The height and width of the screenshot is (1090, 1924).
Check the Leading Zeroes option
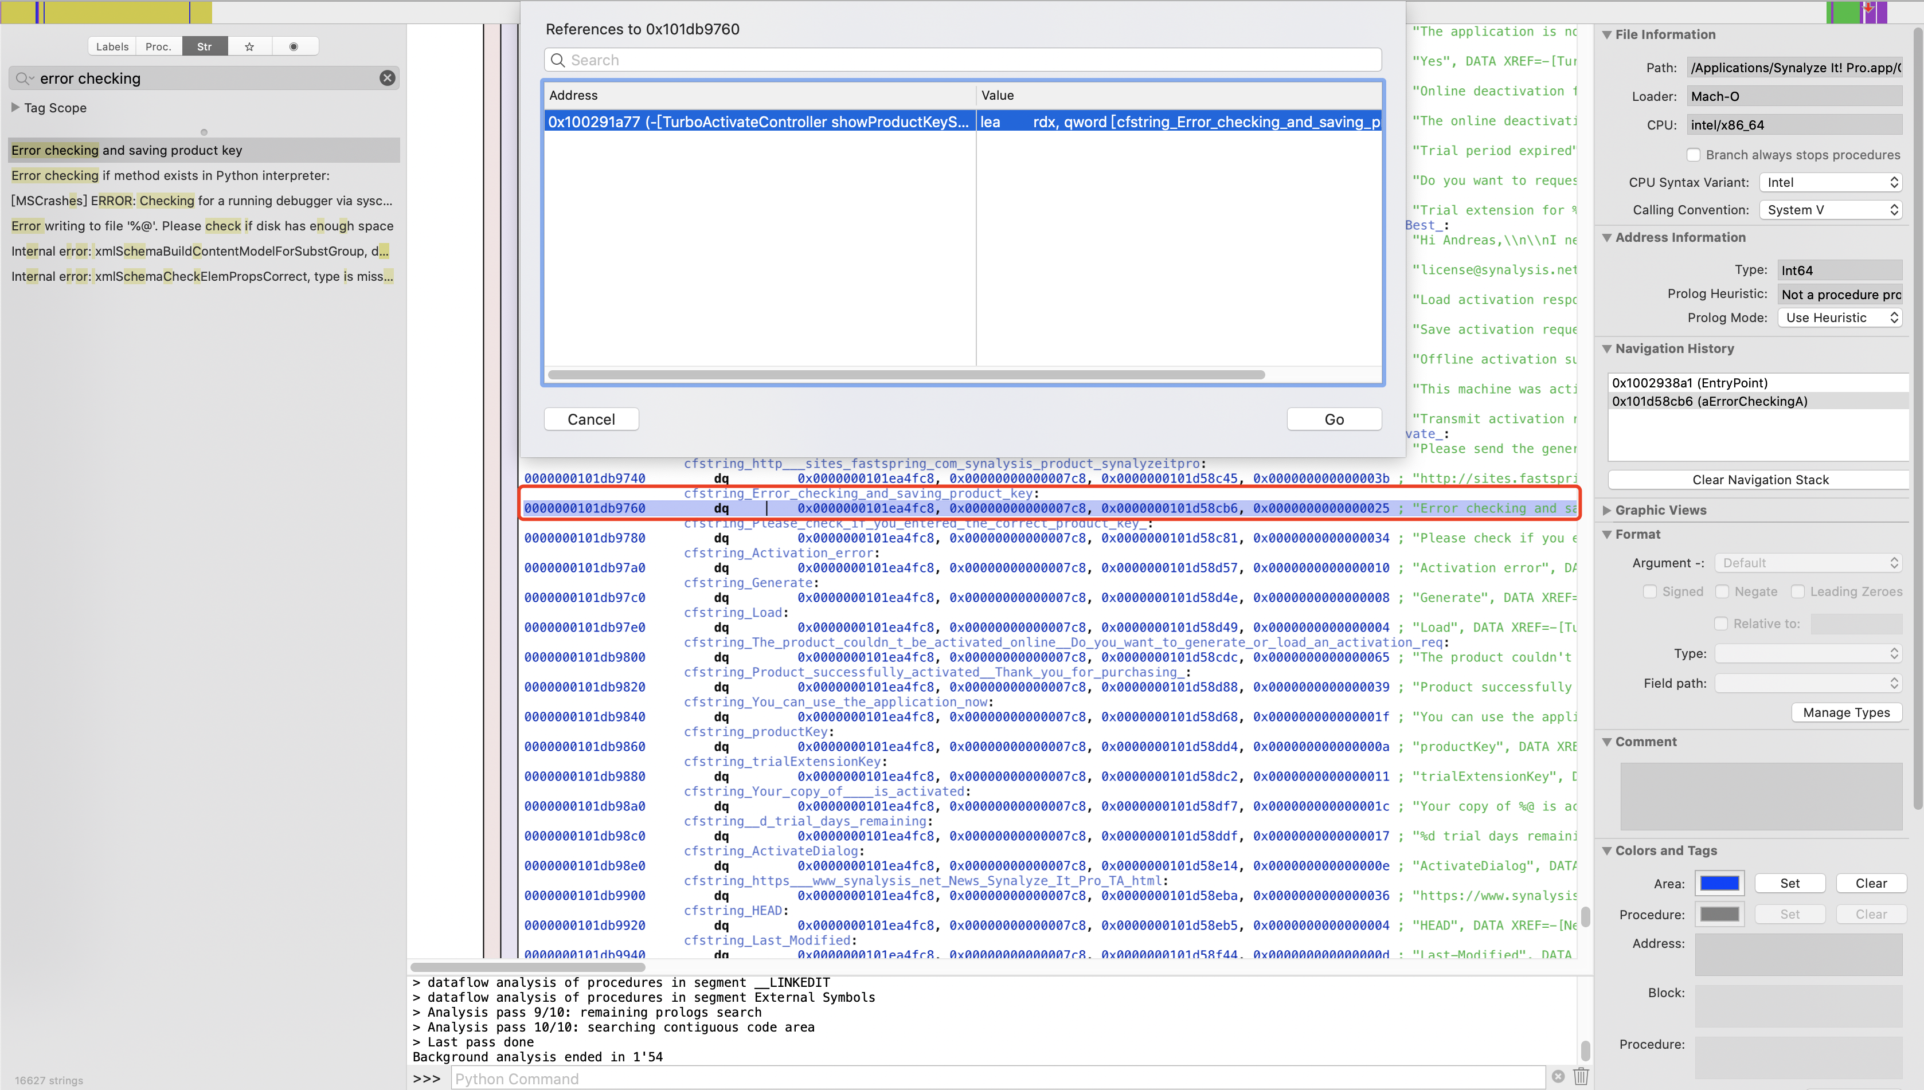pos(1797,591)
